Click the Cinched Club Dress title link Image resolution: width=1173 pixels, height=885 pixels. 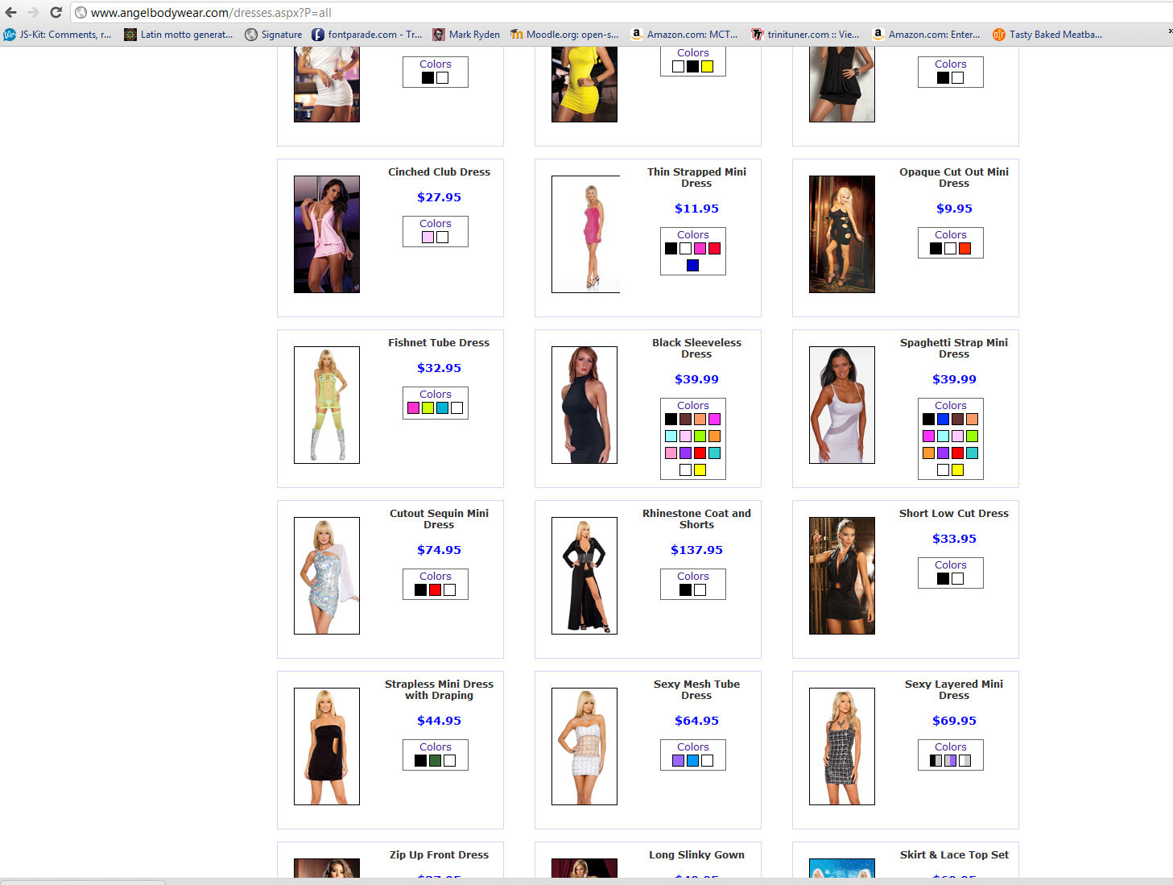[x=440, y=172]
